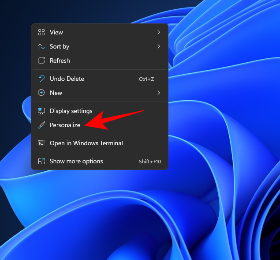
Task: Expand the New submenu chevron
Action: [x=159, y=93]
